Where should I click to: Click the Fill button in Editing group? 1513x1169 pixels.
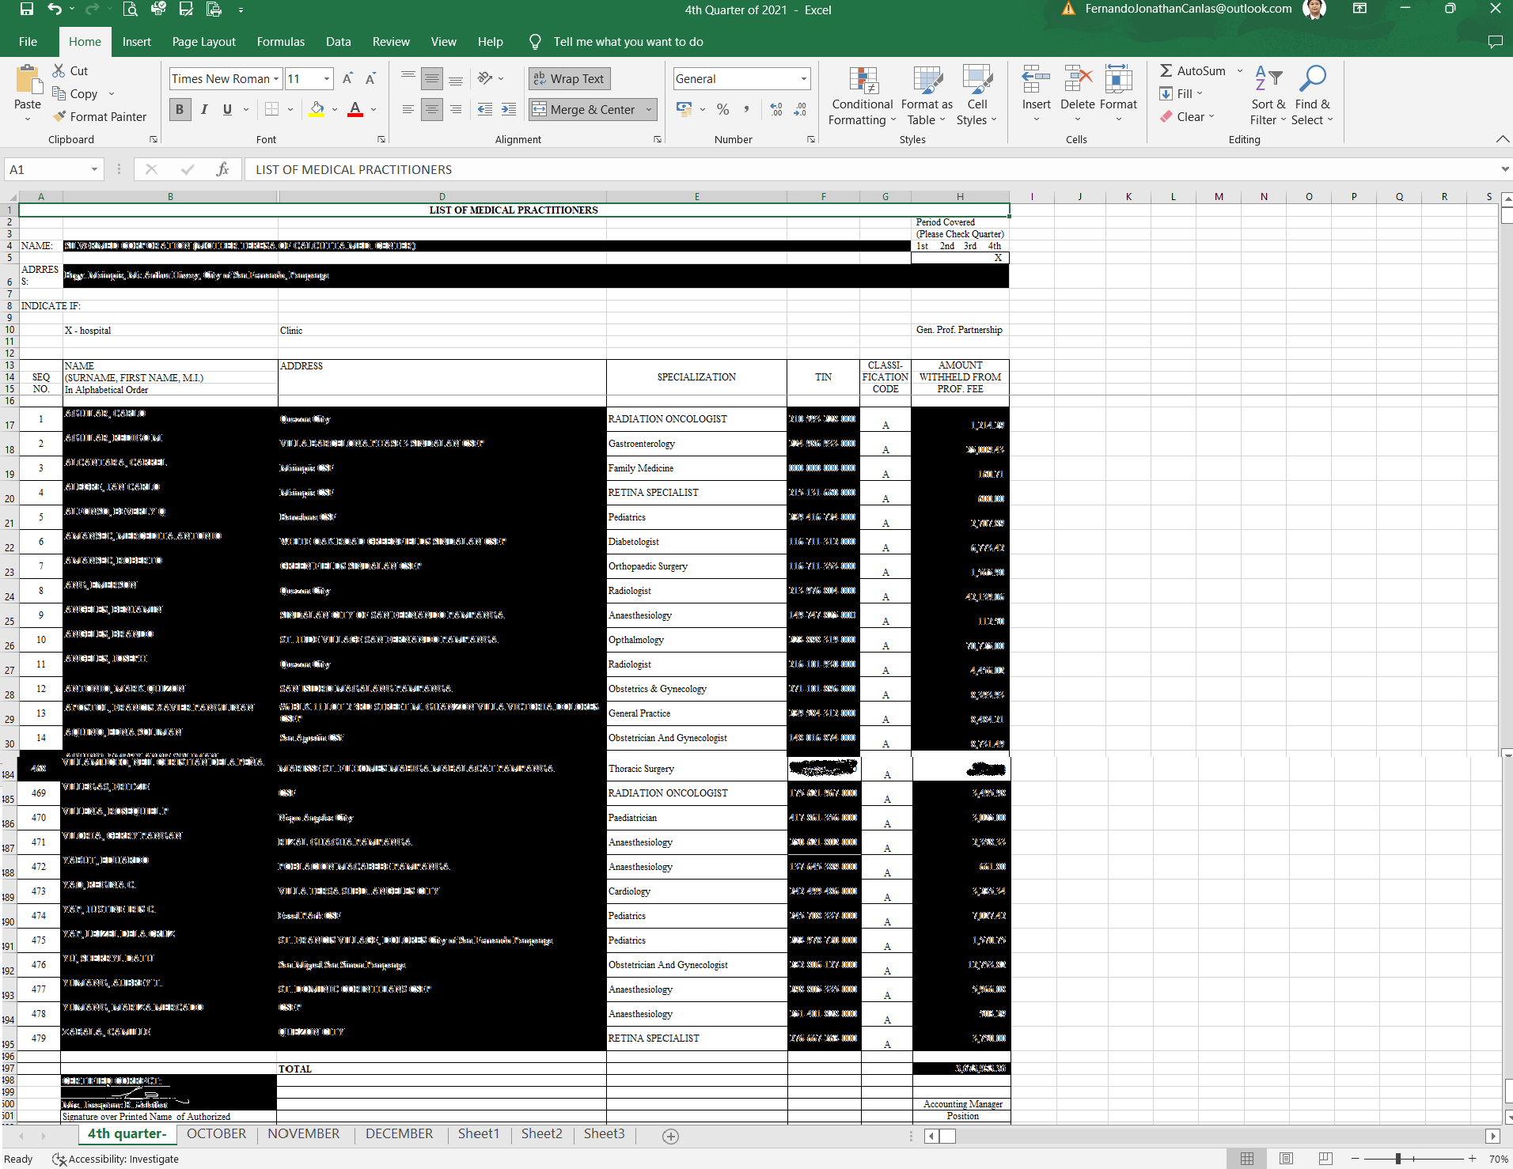(x=1181, y=93)
